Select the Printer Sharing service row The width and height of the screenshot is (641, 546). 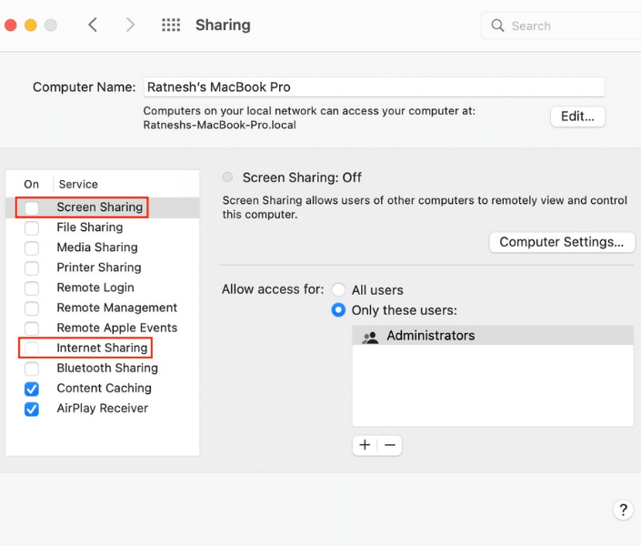click(102, 268)
